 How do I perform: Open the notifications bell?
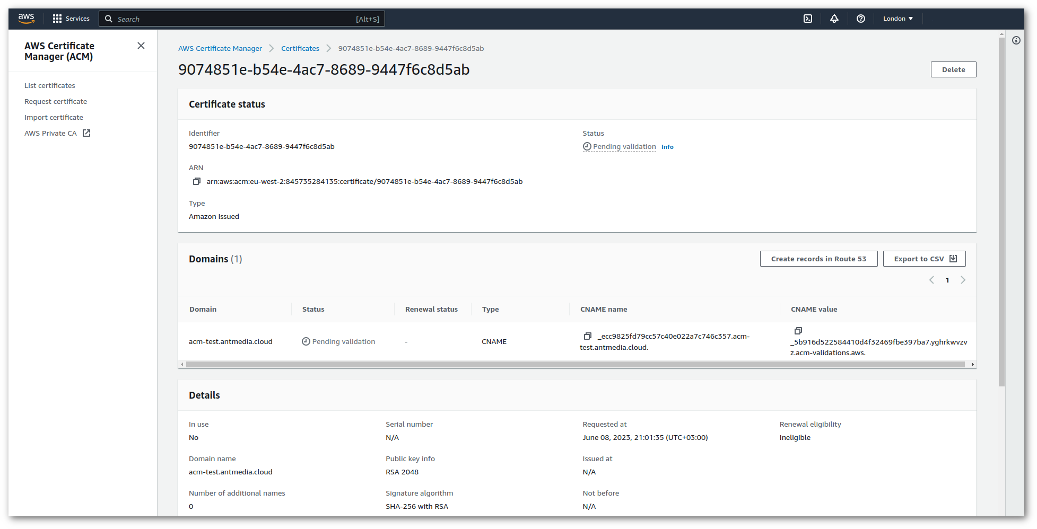[x=834, y=19]
